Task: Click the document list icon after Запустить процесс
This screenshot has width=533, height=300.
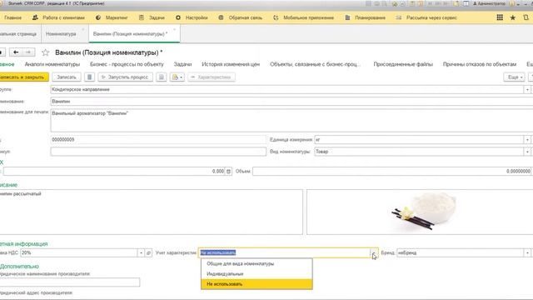Action: click(x=162, y=77)
